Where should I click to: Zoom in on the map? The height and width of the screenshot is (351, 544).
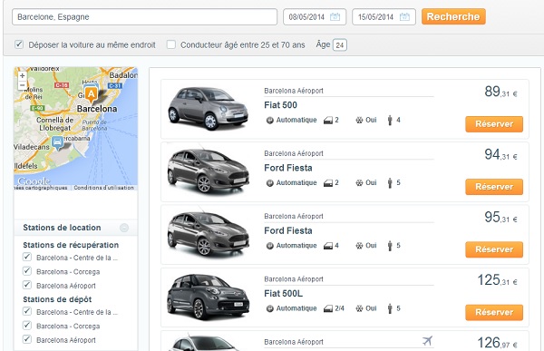click(x=22, y=75)
